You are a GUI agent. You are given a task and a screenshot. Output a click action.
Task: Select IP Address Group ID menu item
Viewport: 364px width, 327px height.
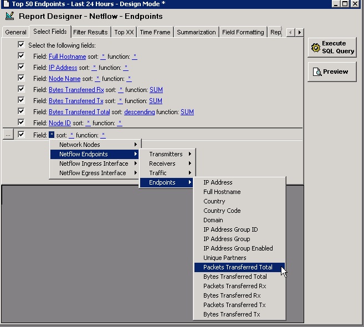pyautogui.click(x=239, y=229)
